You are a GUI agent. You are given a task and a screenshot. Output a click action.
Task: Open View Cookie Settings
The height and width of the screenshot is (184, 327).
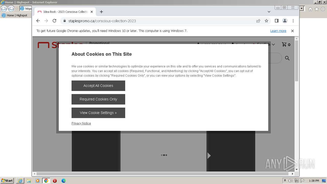[98, 113]
